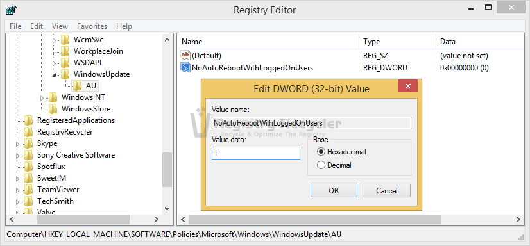The width and height of the screenshot is (530, 246).
Task: Expand the TeamViewer key
Action: (18, 190)
